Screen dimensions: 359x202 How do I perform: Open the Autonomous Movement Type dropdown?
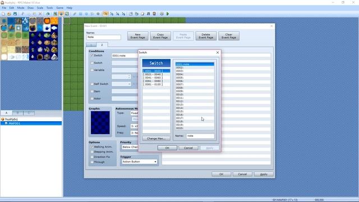pos(134,113)
